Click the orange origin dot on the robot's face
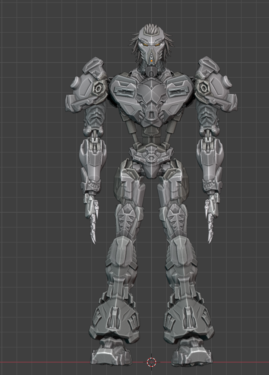 pyautogui.click(x=151, y=61)
